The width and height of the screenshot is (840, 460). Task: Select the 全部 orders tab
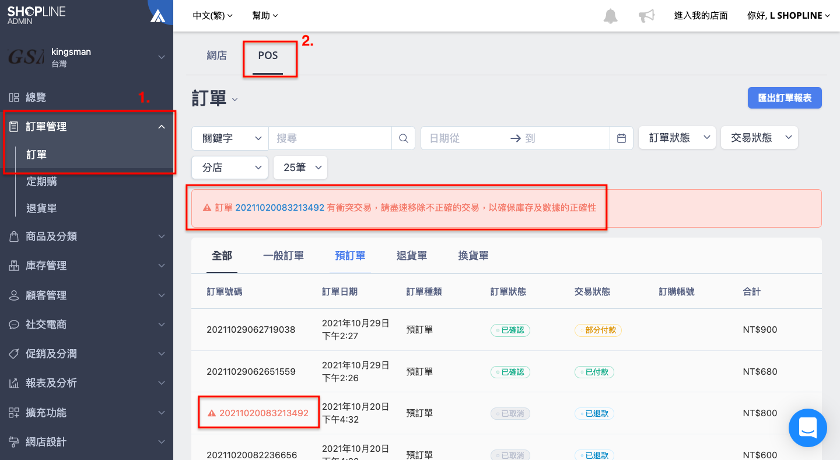pyautogui.click(x=222, y=256)
